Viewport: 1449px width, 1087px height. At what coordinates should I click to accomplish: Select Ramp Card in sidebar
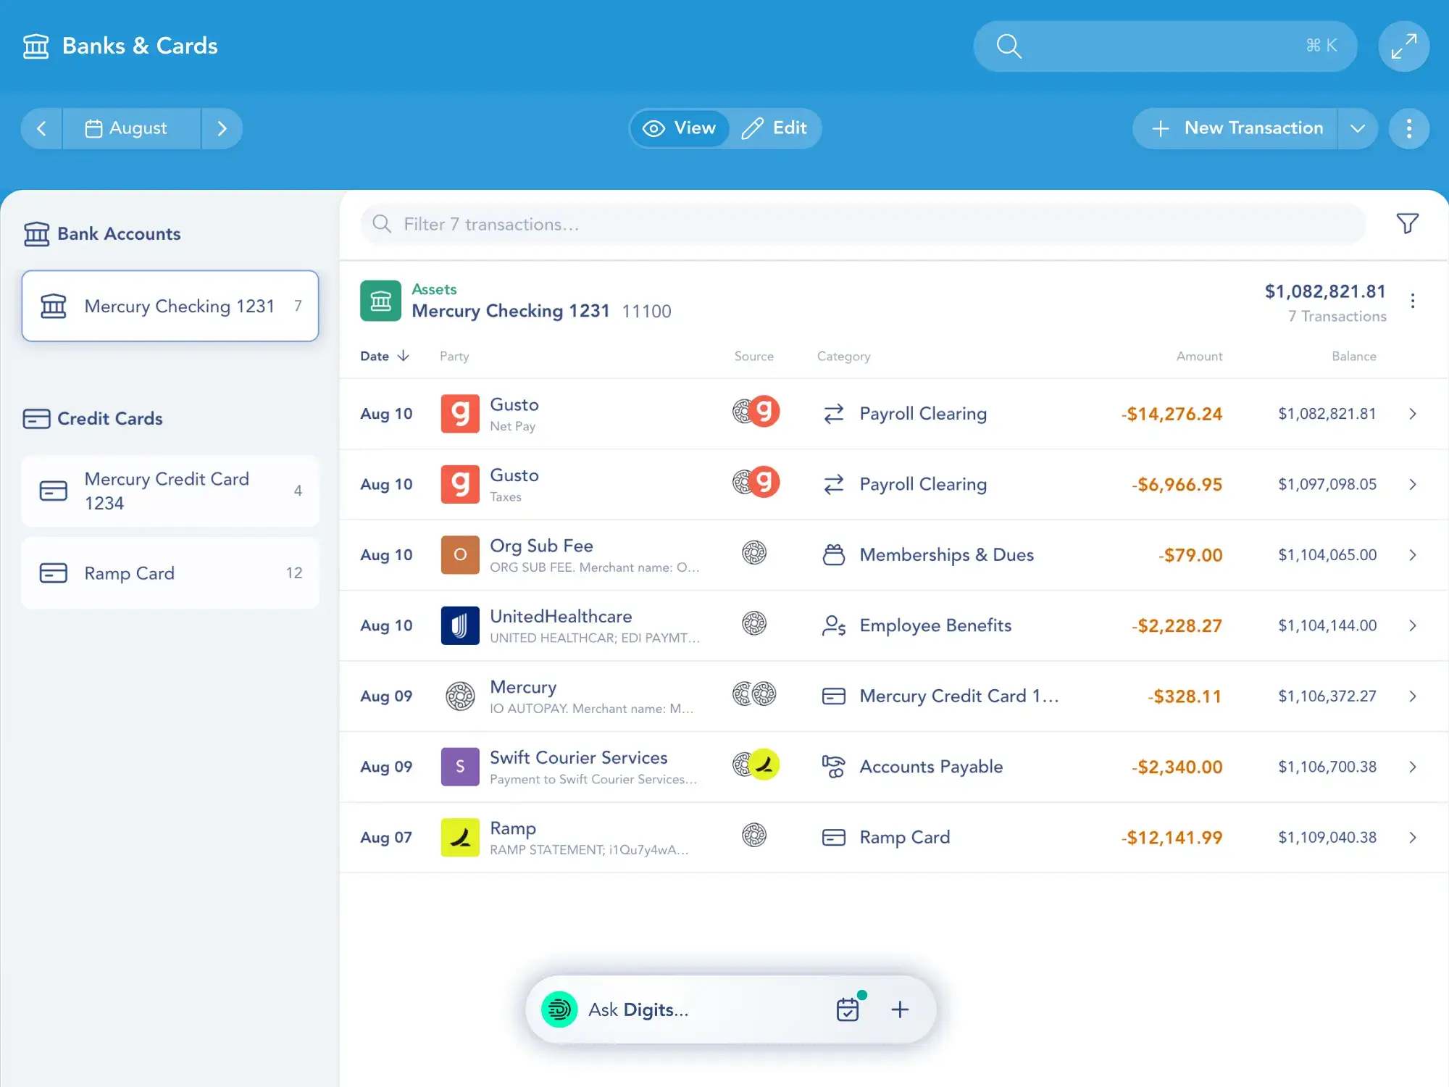click(x=170, y=572)
